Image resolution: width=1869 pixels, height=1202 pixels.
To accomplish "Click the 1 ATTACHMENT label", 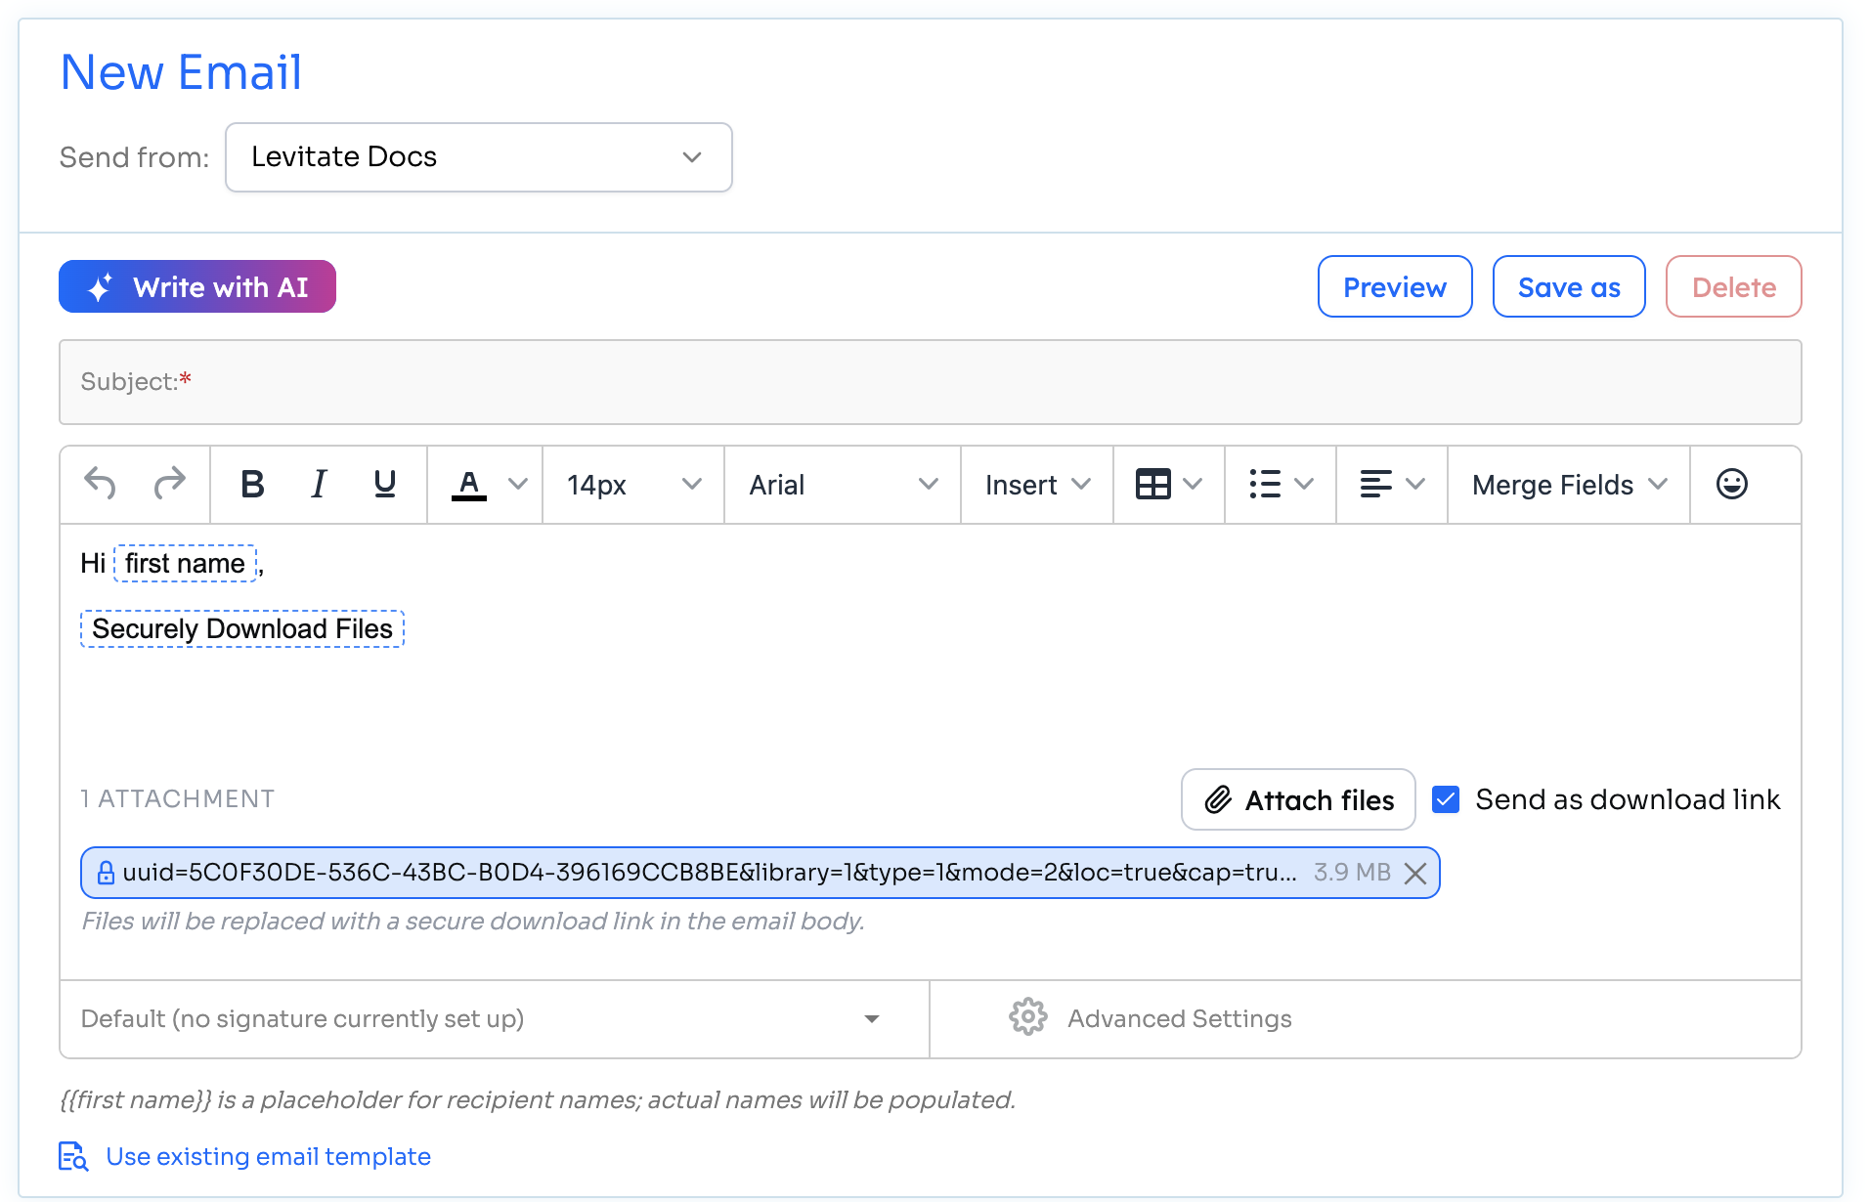I will (x=177, y=798).
